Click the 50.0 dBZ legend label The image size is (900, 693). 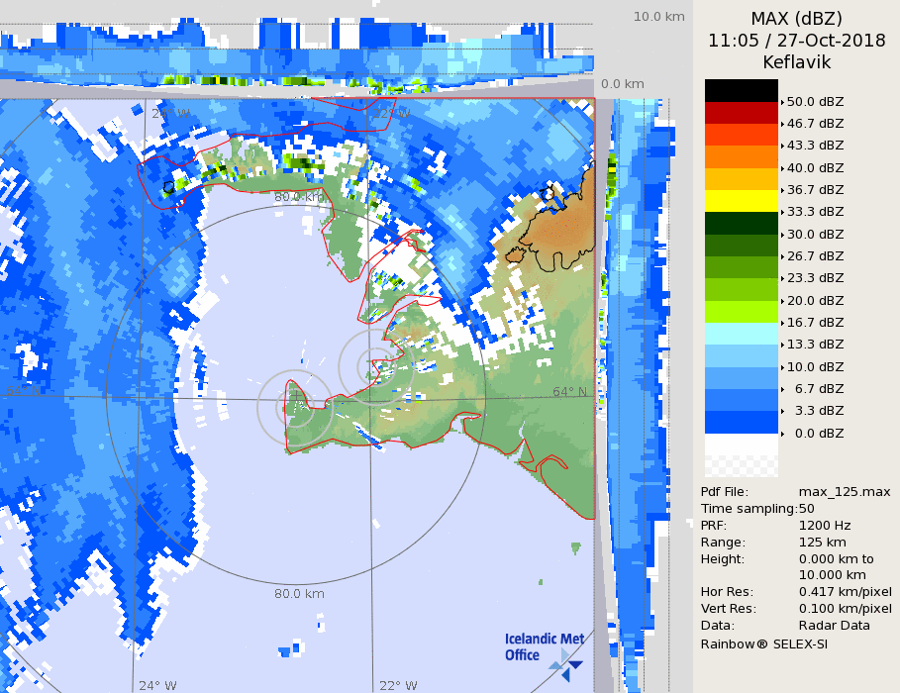tap(815, 101)
